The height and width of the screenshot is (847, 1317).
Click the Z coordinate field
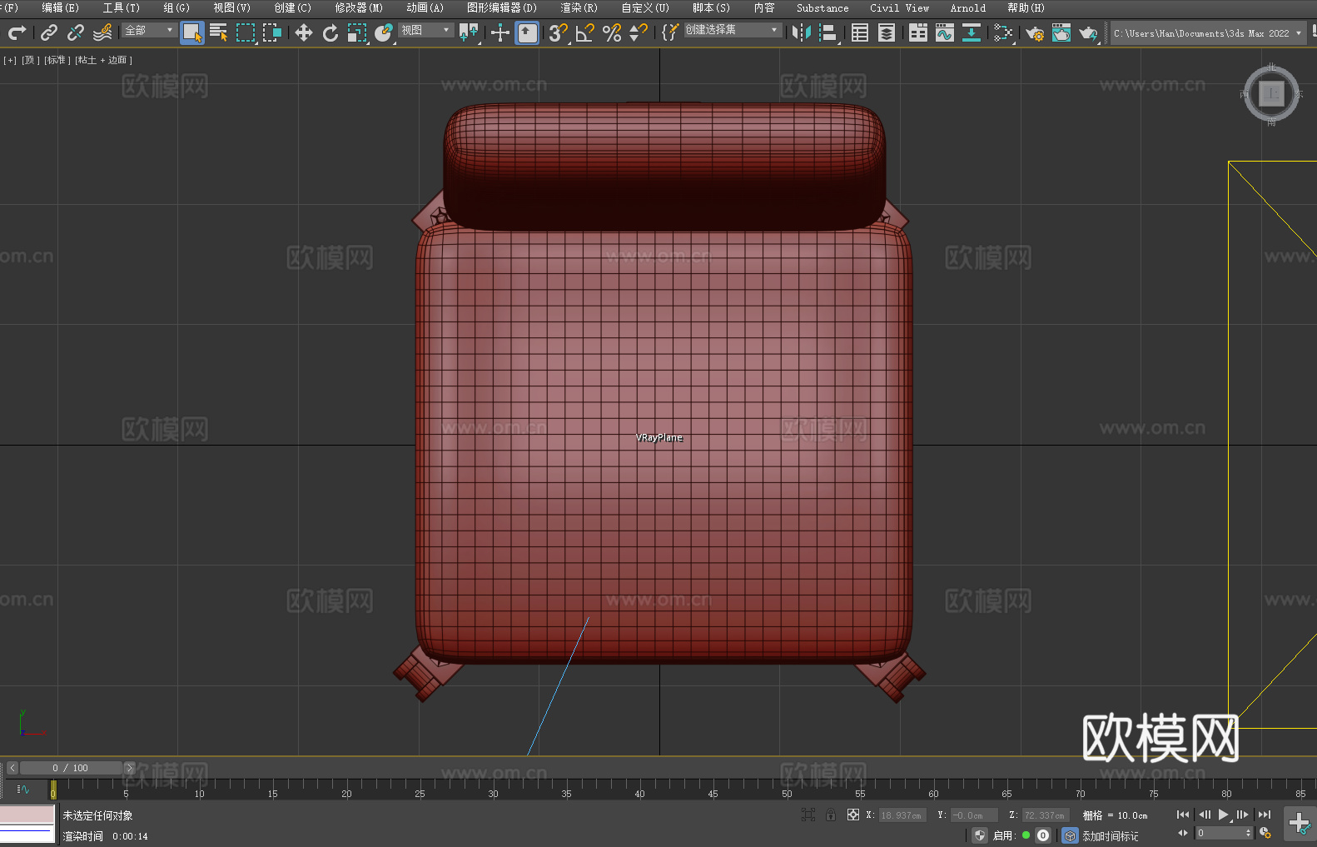click(x=1045, y=815)
